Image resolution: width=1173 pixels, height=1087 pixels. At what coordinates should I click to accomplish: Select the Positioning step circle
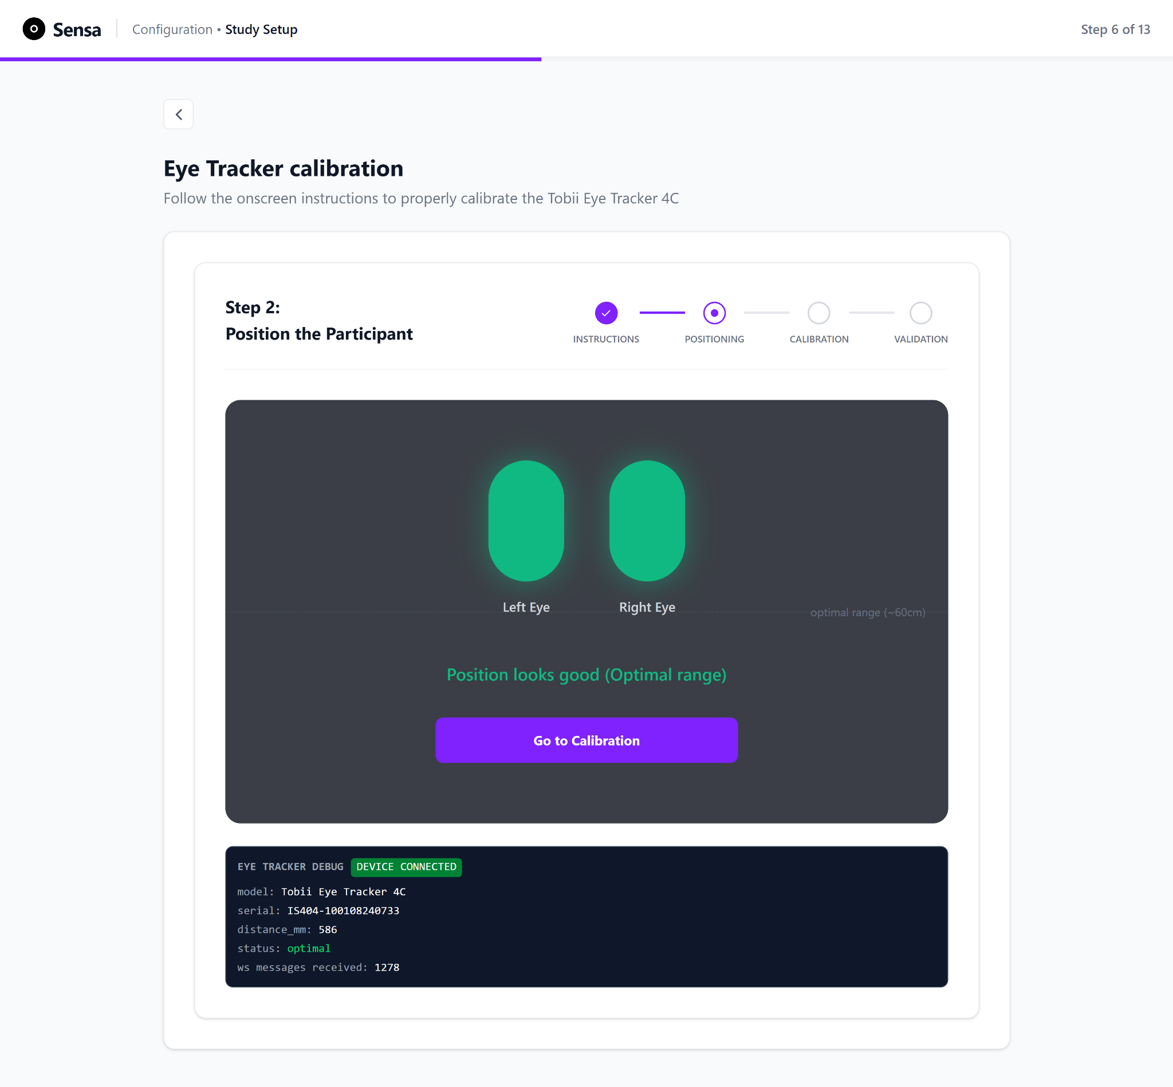(714, 313)
